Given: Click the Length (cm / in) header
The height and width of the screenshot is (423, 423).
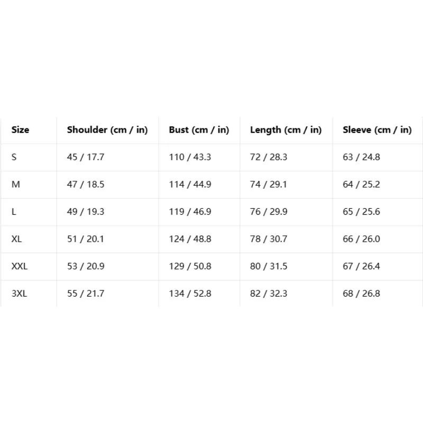Looking at the screenshot, I should [x=286, y=130].
